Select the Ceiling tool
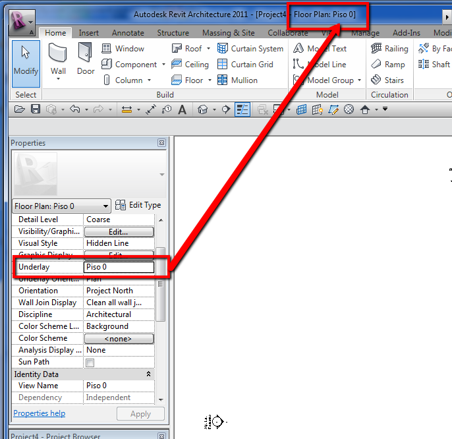This screenshot has width=452, height=439. (190, 65)
